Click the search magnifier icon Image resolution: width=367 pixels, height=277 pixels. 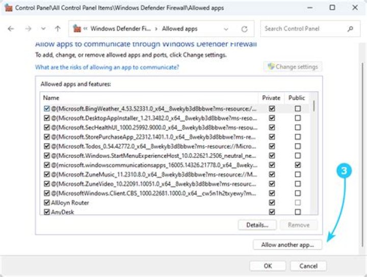pyautogui.click(x=350, y=29)
